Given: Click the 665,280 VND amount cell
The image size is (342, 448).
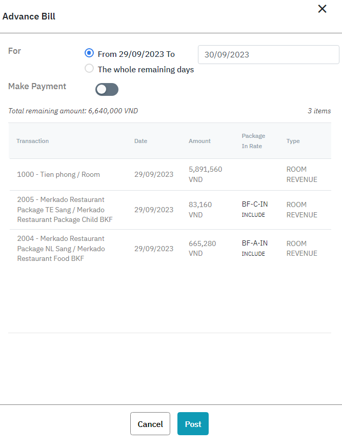Looking at the screenshot, I should (202, 249).
